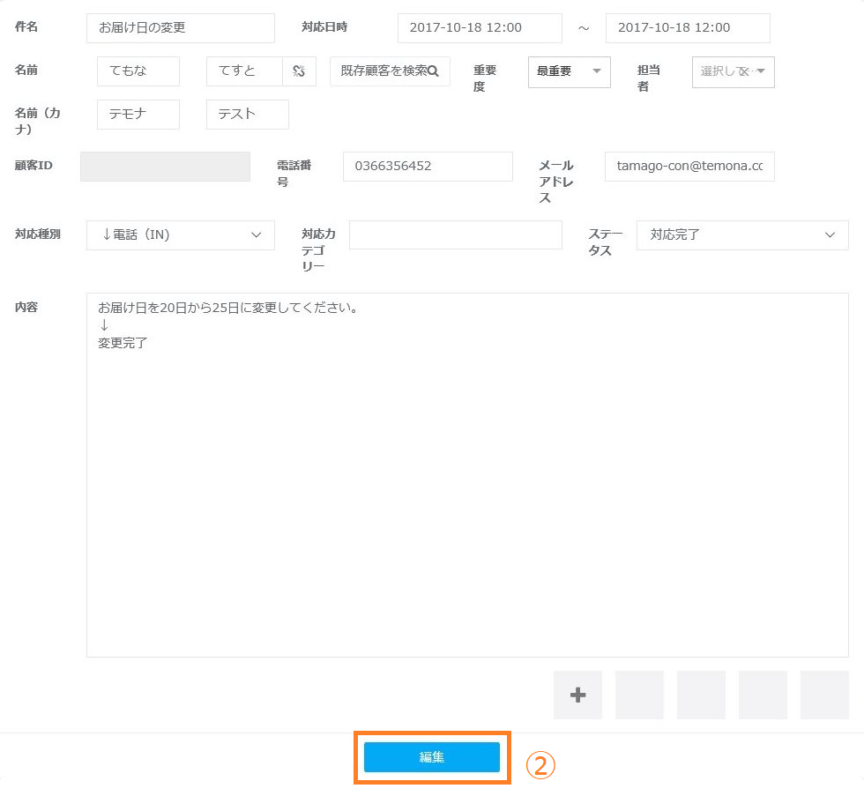
Task: Click the first name field showing てすと
Action: 244,71
